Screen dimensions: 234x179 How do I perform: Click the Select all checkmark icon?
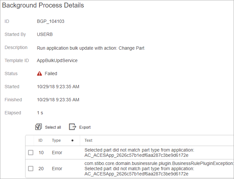[39, 127]
